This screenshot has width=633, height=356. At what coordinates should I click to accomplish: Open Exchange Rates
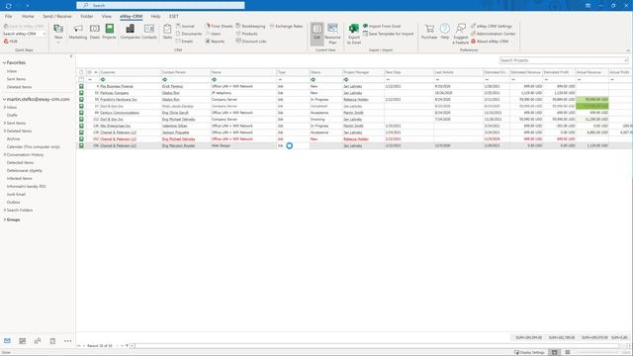pos(286,26)
